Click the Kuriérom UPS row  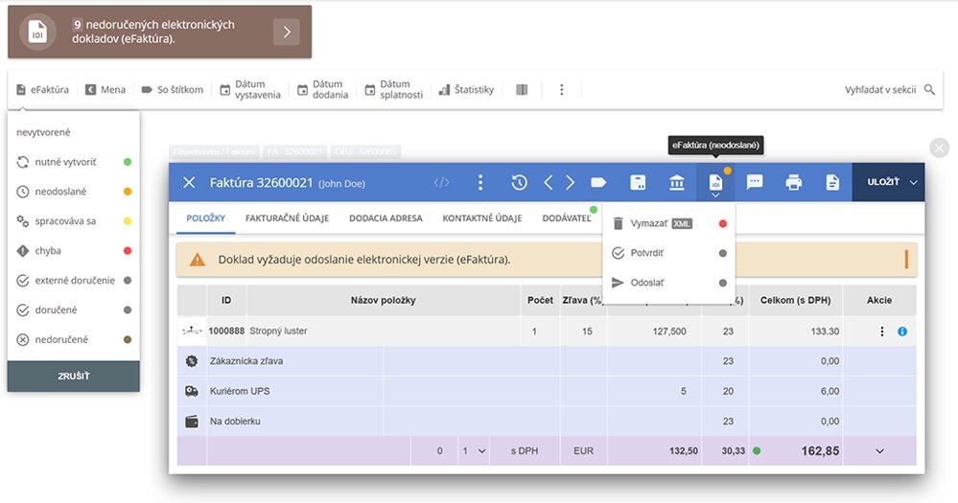pyautogui.click(x=547, y=391)
